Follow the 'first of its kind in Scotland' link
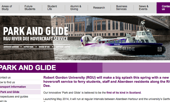 tap(124, 93)
